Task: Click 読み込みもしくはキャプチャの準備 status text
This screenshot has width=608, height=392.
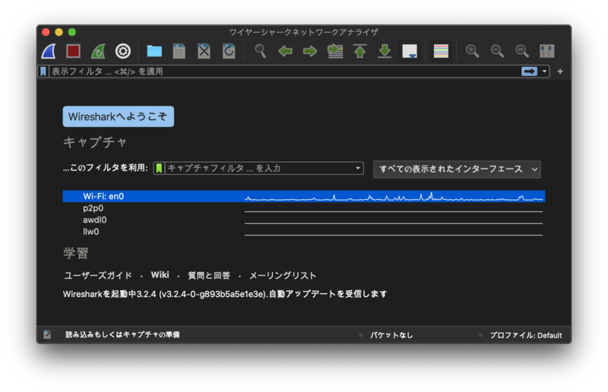Action: click(122, 334)
